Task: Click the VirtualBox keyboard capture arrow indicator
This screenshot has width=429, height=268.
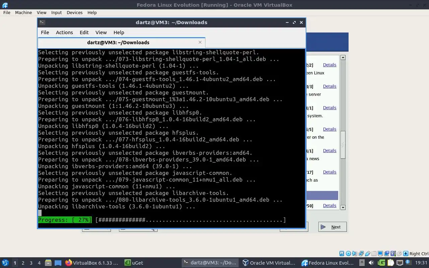Action: 406,254
